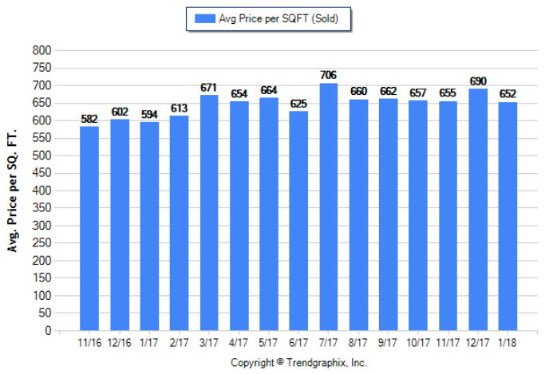Select the 7/17 bar valued at 706
The width and height of the screenshot is (553, 374).
(329, 207)
